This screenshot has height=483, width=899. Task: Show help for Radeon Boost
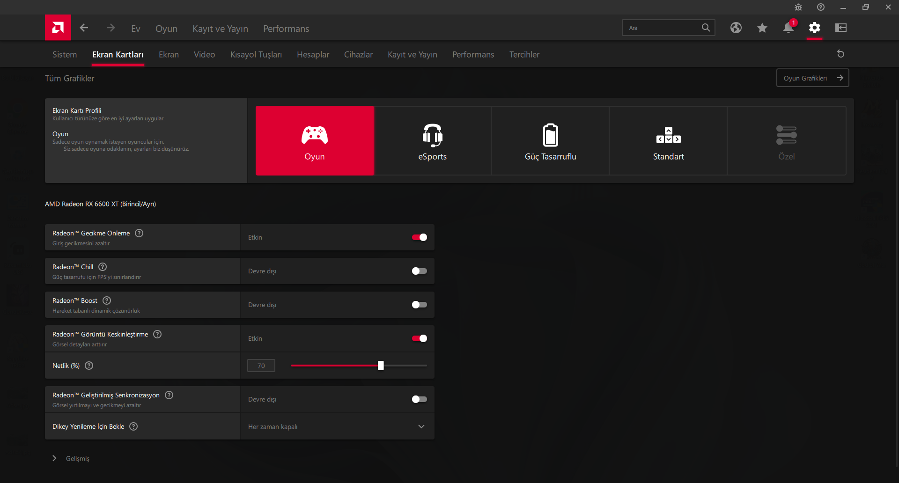click(107, 300)
